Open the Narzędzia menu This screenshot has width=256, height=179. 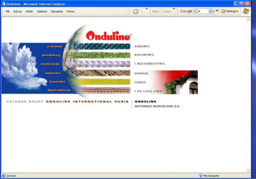(x=57, y=12)
